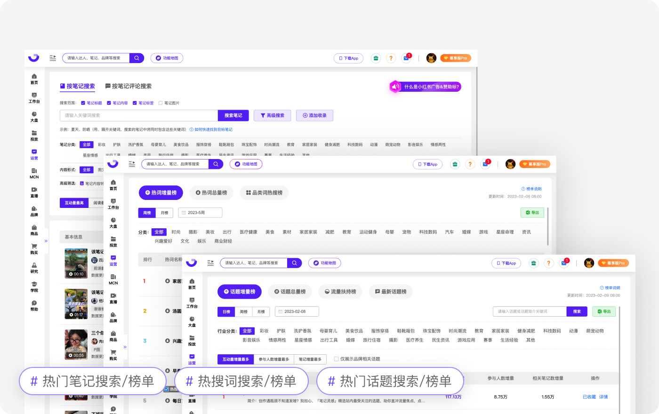Open 研究 in the note search window sidebar
The height and width of the screenshot is (414, 659).
click(34, 267)
